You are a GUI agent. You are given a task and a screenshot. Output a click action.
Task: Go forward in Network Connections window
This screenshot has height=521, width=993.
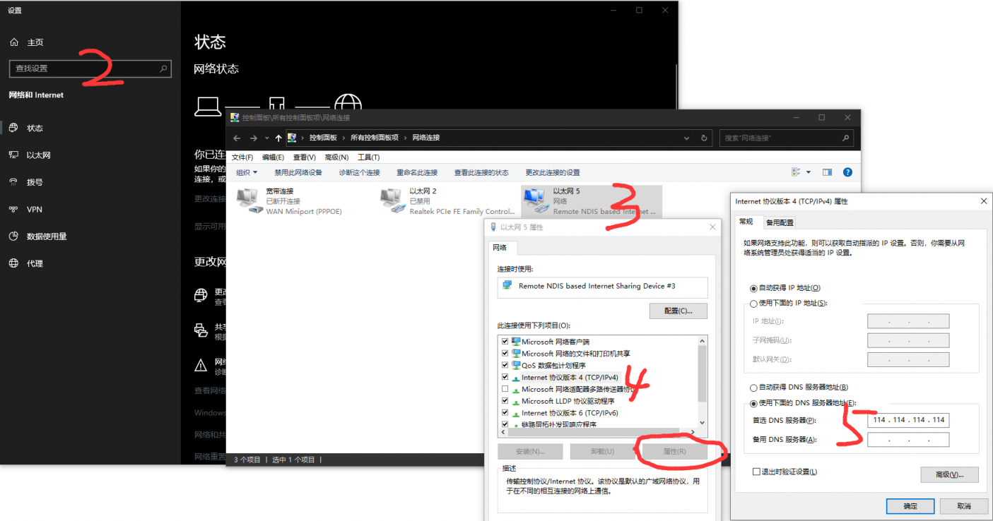pos(253,138)
